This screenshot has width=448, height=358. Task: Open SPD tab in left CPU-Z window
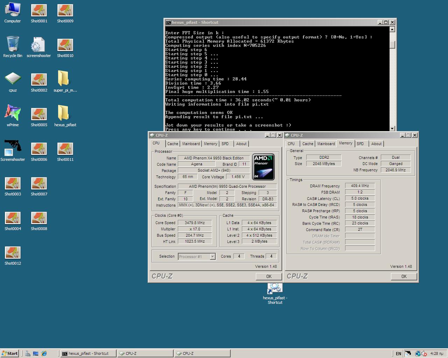225,144
